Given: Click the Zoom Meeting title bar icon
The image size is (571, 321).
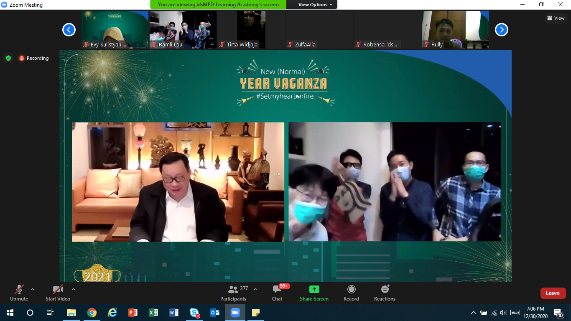Looking at the screenshot, I should 5,5.
